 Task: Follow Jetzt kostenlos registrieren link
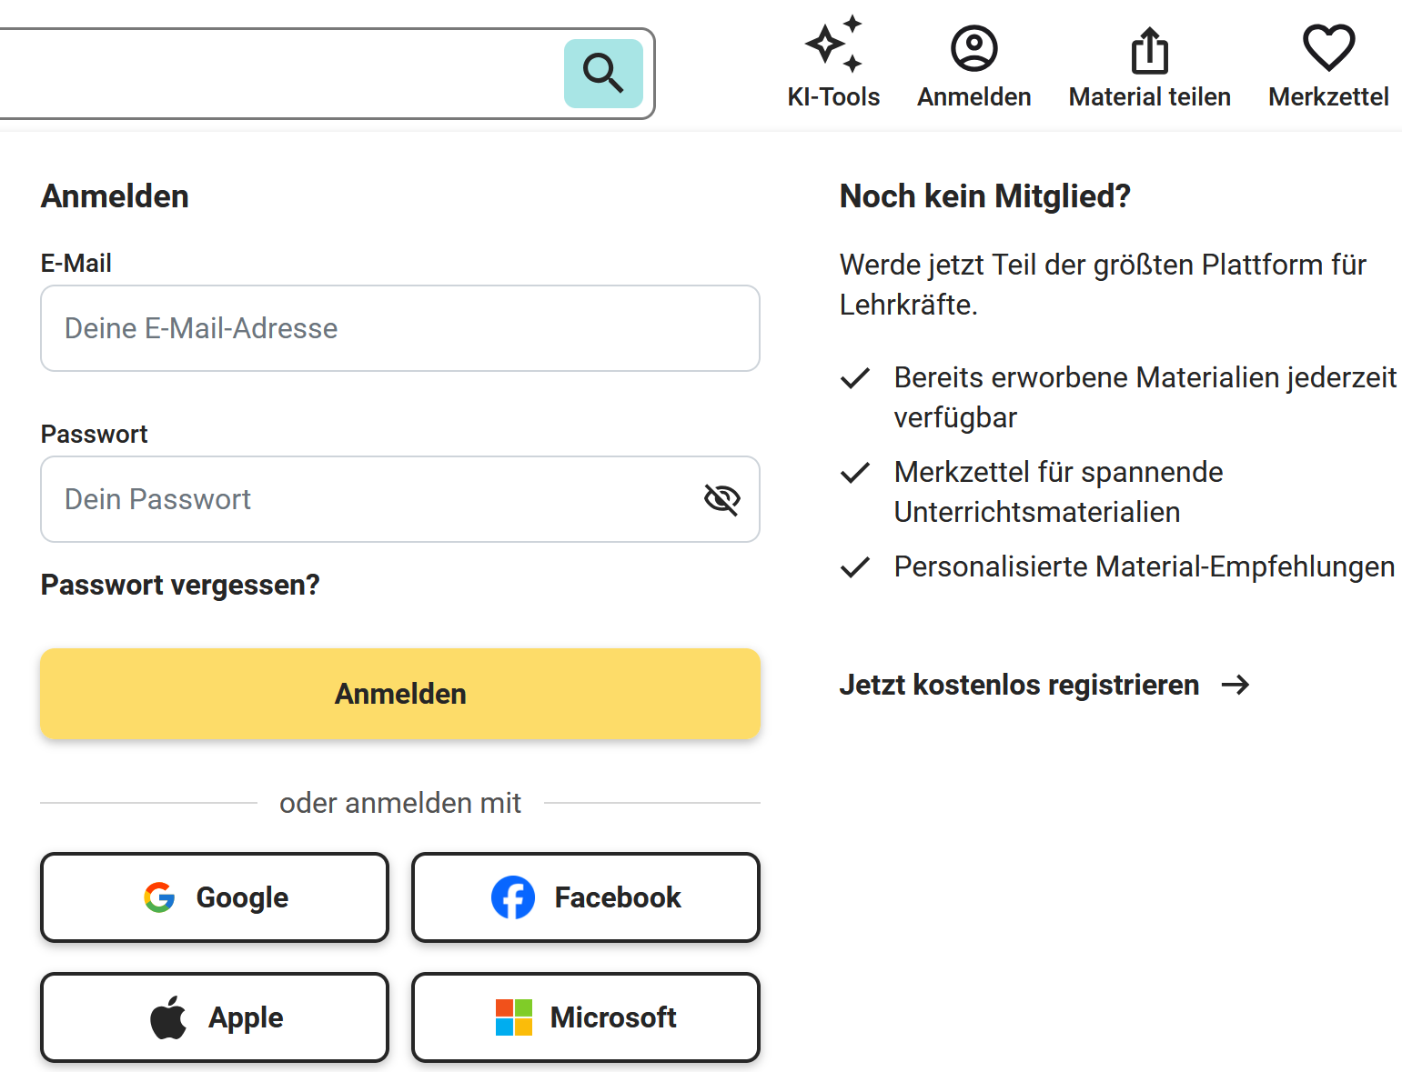click(x=1019, y=685)
